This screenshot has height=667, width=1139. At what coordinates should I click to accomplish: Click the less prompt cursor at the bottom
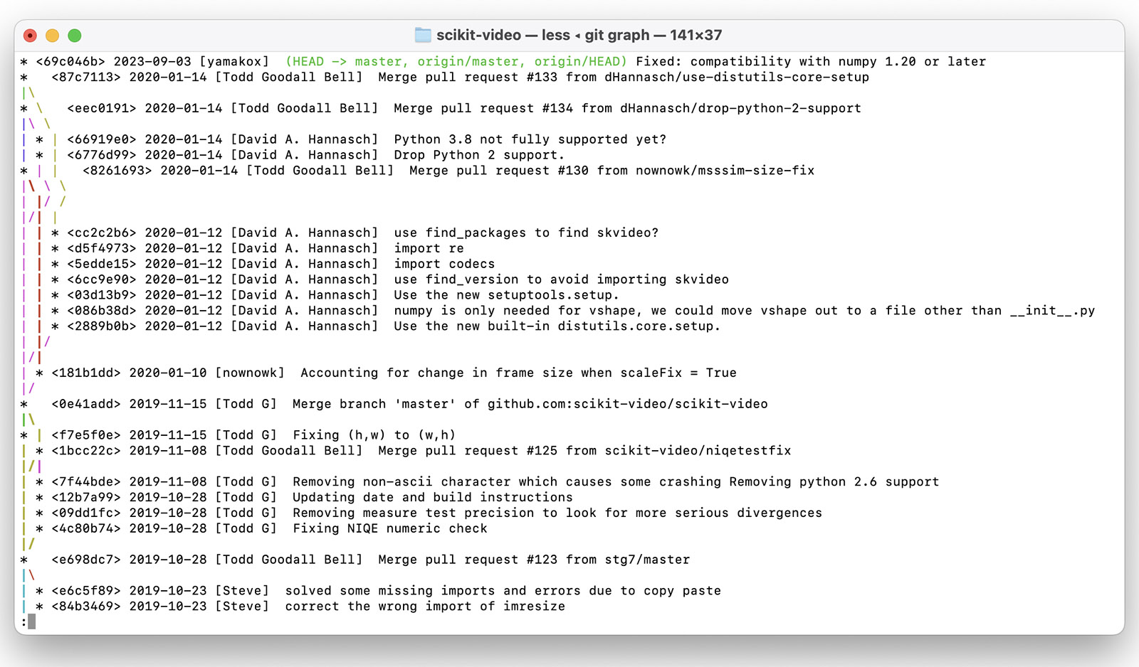(x=31, y=622)
